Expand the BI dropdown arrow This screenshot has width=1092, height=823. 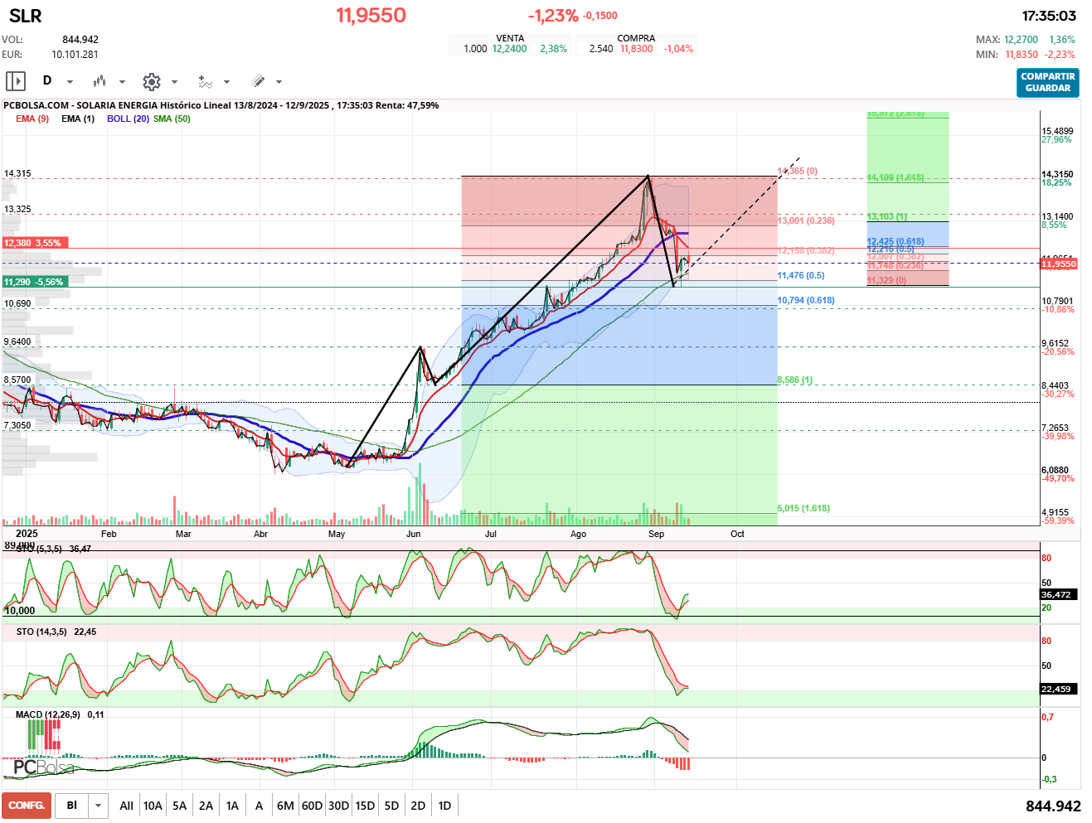click(x=99, y=806)
